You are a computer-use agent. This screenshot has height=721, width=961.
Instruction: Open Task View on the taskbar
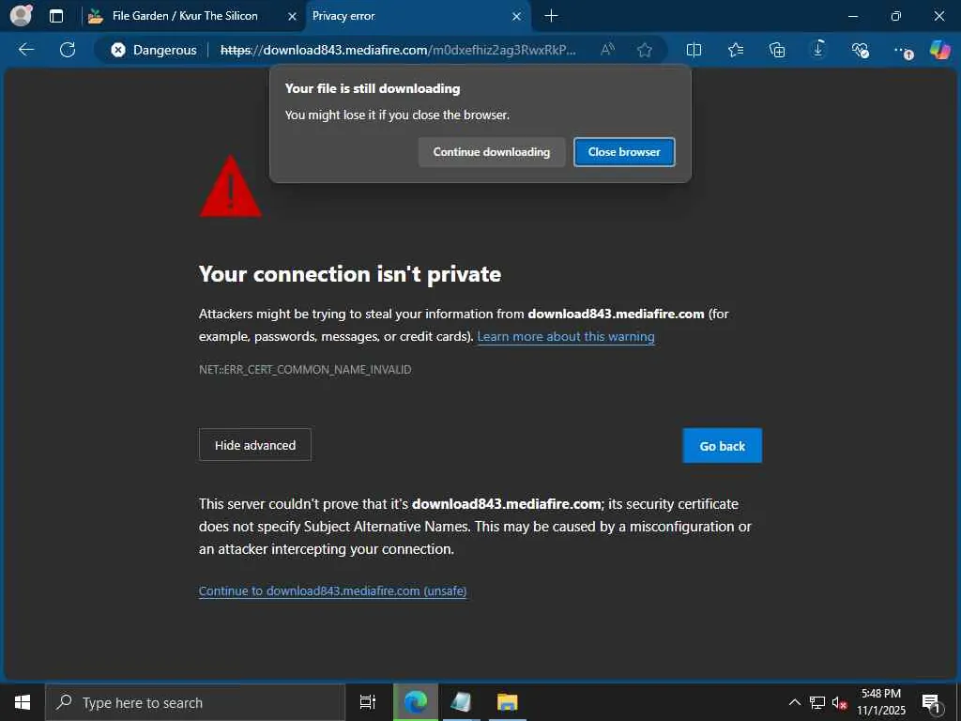368,702
